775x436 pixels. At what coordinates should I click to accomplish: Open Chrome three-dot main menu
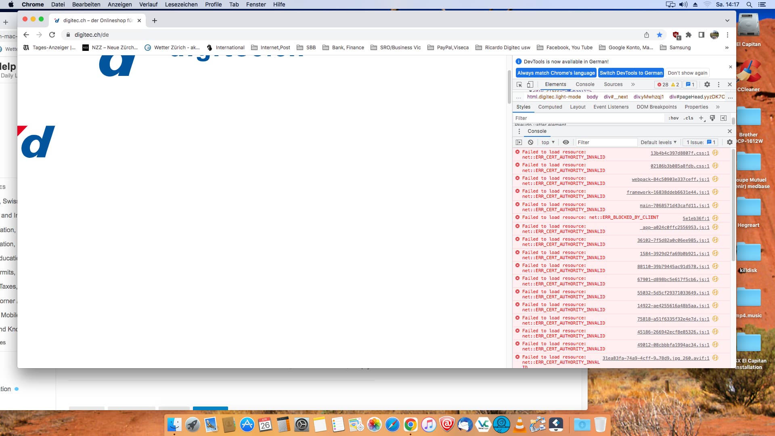(727, 35)
